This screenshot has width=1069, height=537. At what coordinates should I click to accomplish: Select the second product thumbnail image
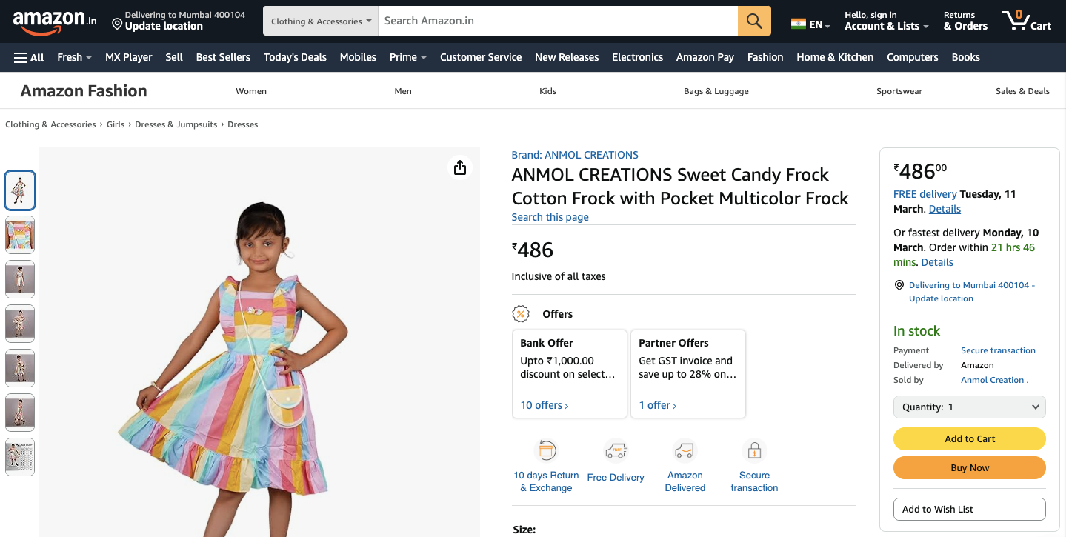pyautogui.click(x=20, y=235)
